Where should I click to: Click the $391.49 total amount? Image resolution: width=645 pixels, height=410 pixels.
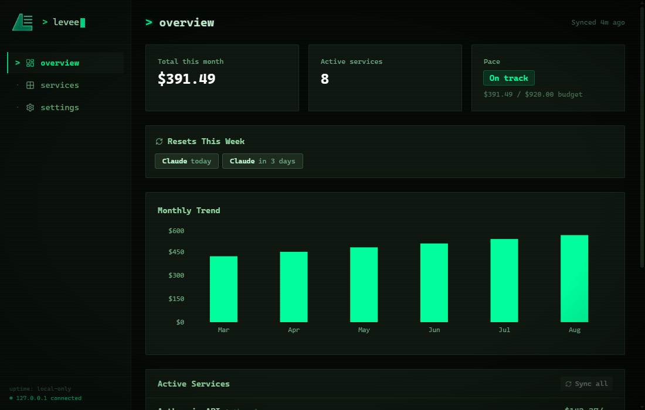tap(186, 78)
